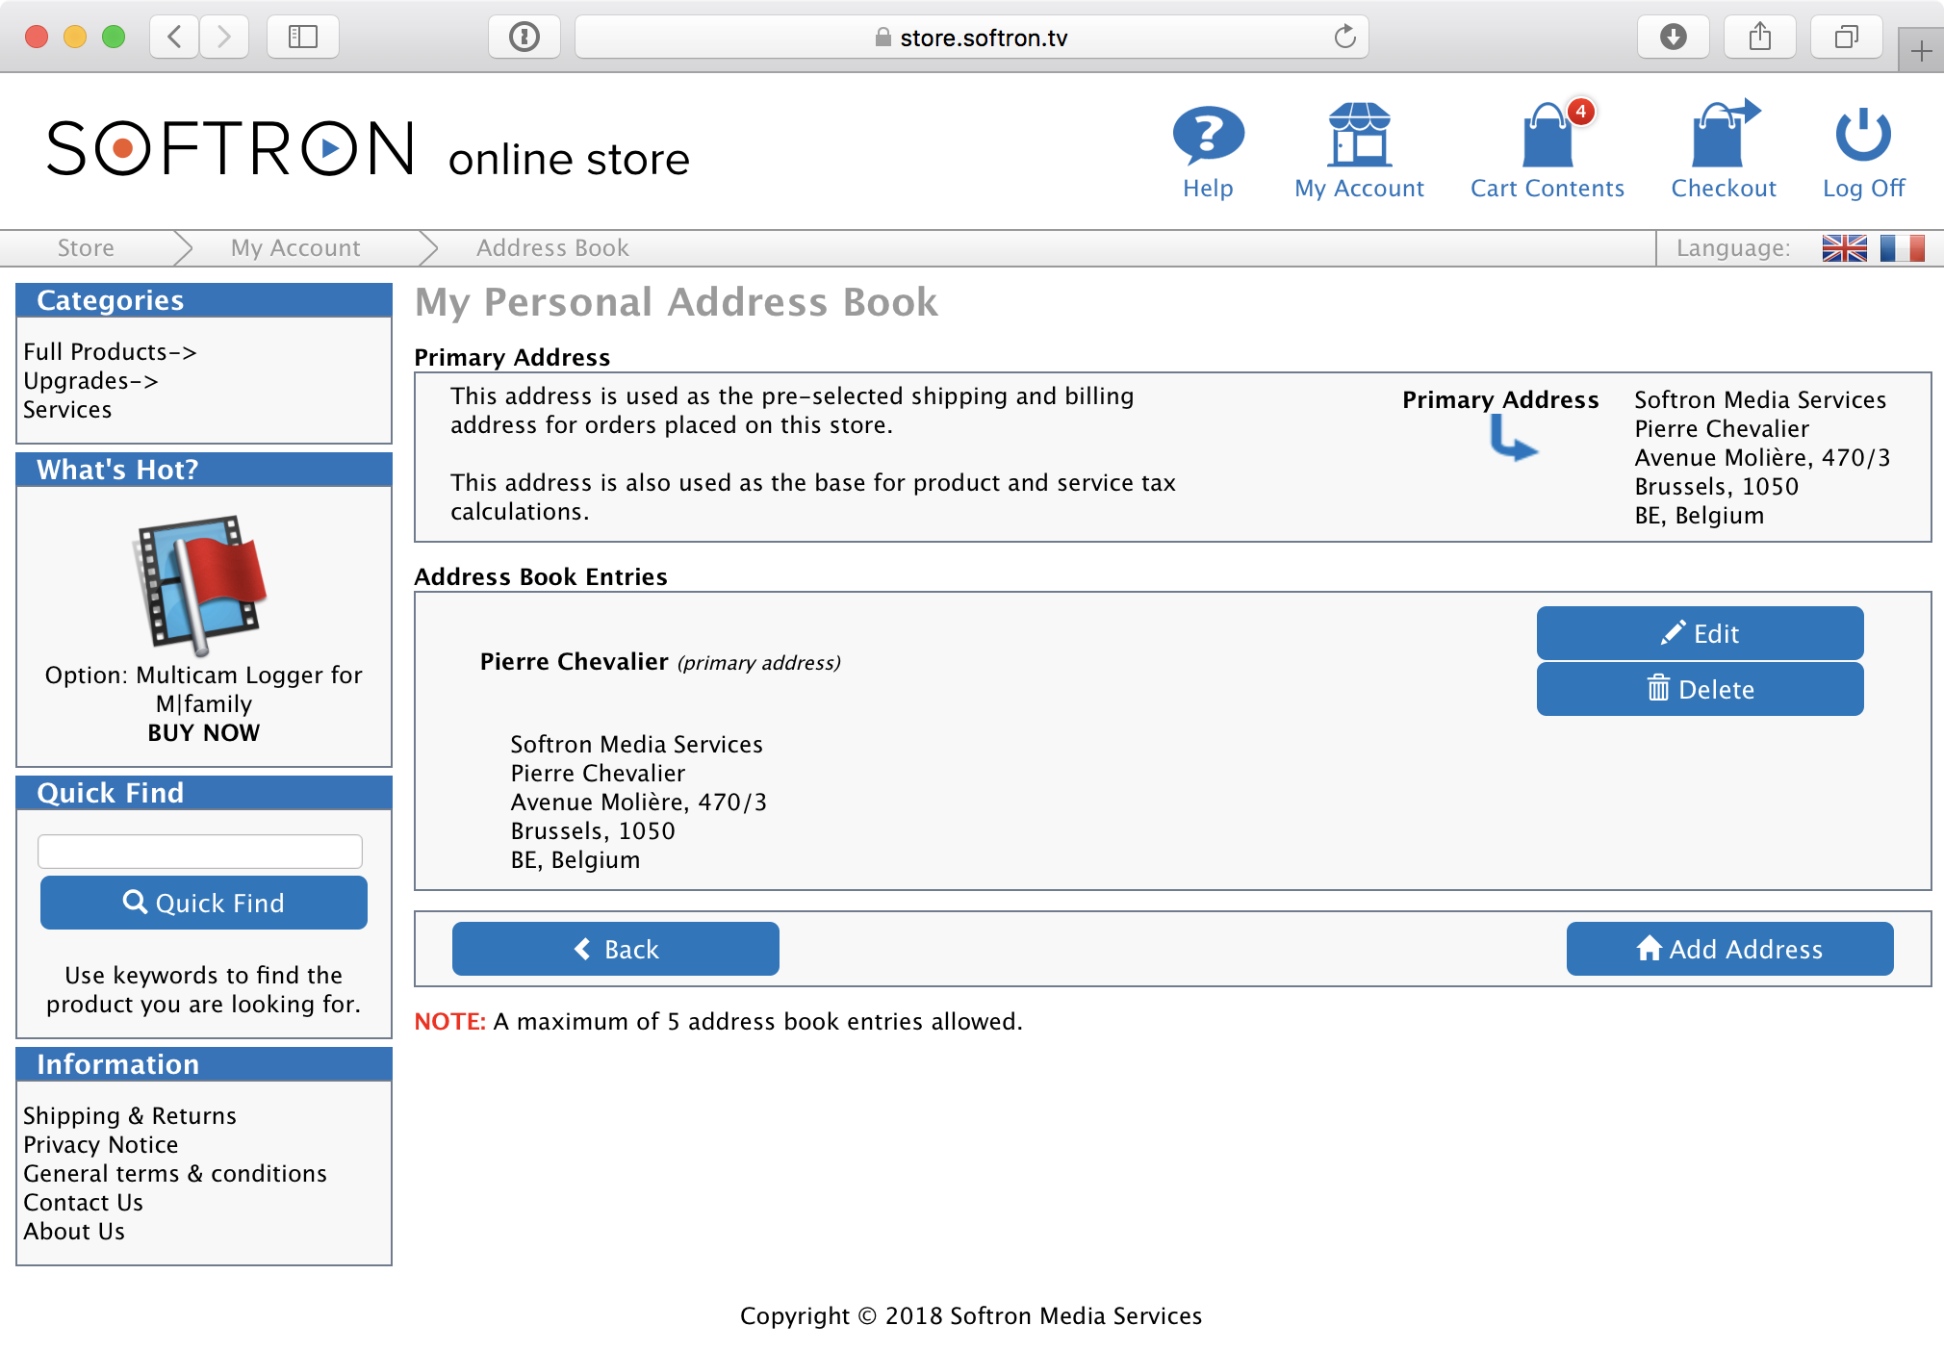Click the Quick Find search field
Image resolution: width=1944 pixels, height=1351 pixels.
coord(200,852)
